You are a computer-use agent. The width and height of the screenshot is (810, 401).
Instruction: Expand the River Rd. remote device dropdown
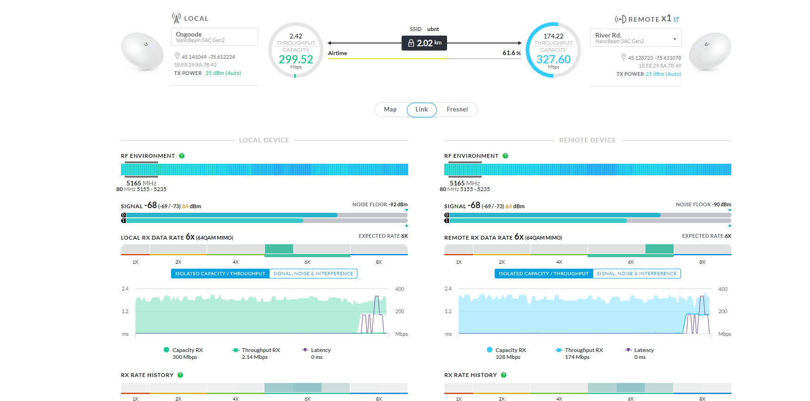pos(675,39)
